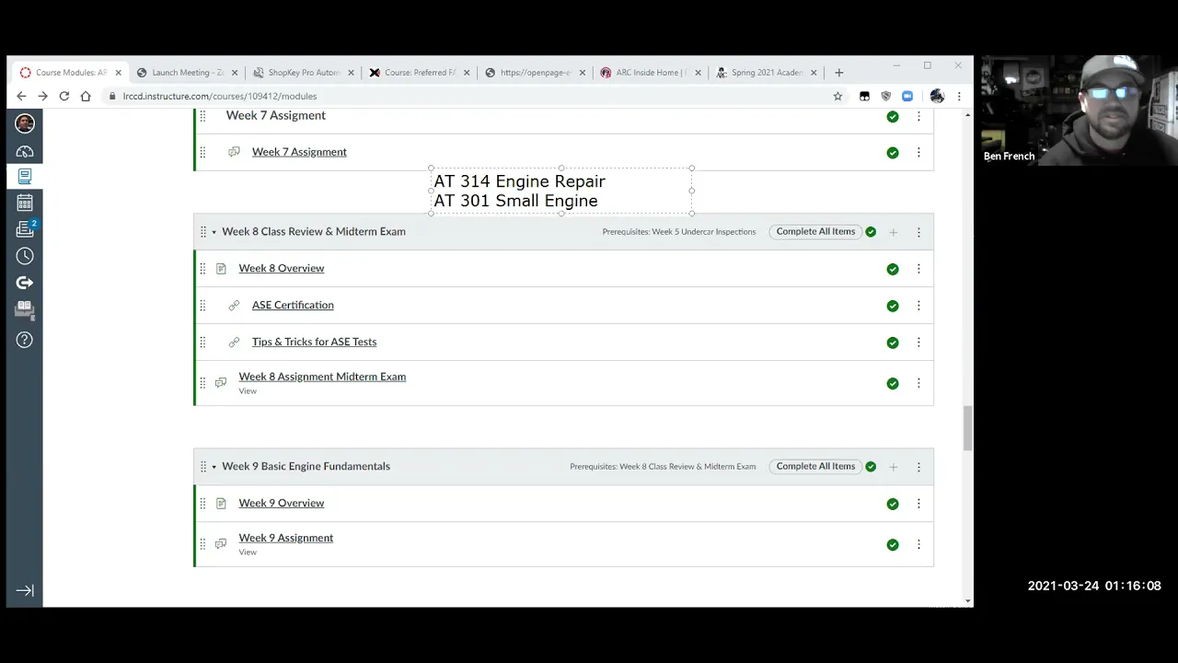Open the Week 7 Assignment link
1178x663 pixels.
[x=299, y=152]
